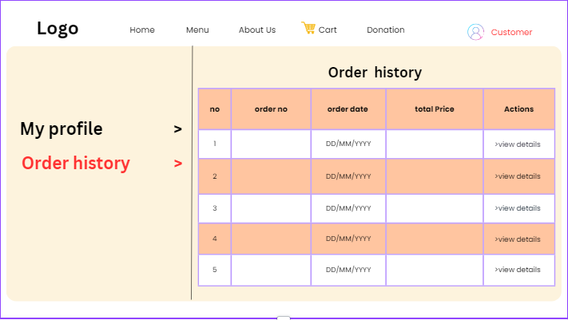Image resolution: width=568 pixels, height=320 pixels.
Task: Open the customer profile avatar icon
Action: (475, 32)
